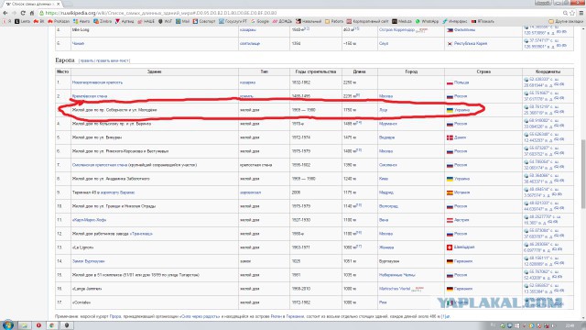586x330 pixels.
Task: Open the «Карл-Маркс-Хоф» link
Action: pyautogui.click(x=89, y=220)
